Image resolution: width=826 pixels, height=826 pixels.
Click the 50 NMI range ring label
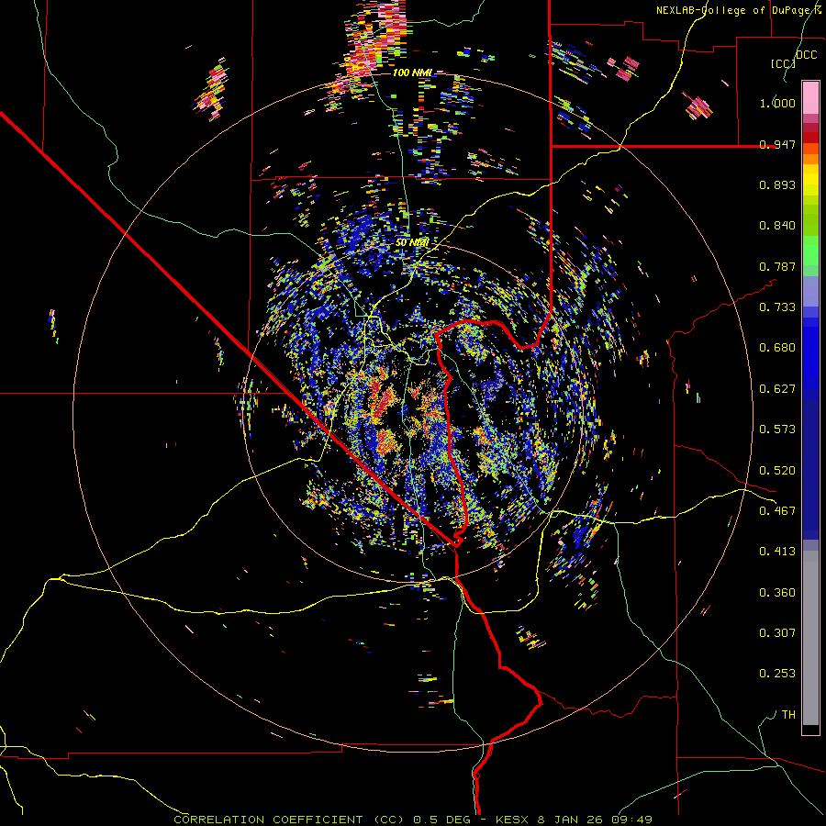point(412,243)
